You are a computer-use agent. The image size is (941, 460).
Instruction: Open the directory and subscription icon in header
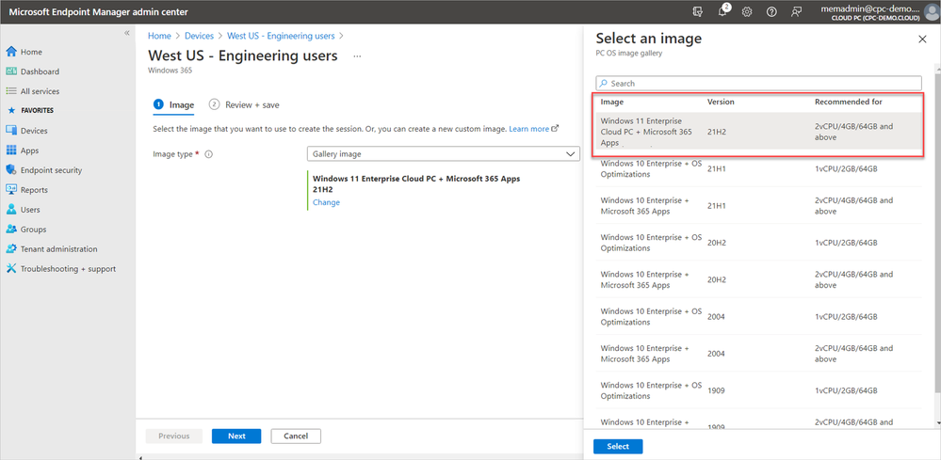tap(697, 11)
